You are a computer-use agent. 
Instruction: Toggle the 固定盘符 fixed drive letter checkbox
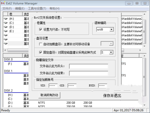tap(40, 52)
